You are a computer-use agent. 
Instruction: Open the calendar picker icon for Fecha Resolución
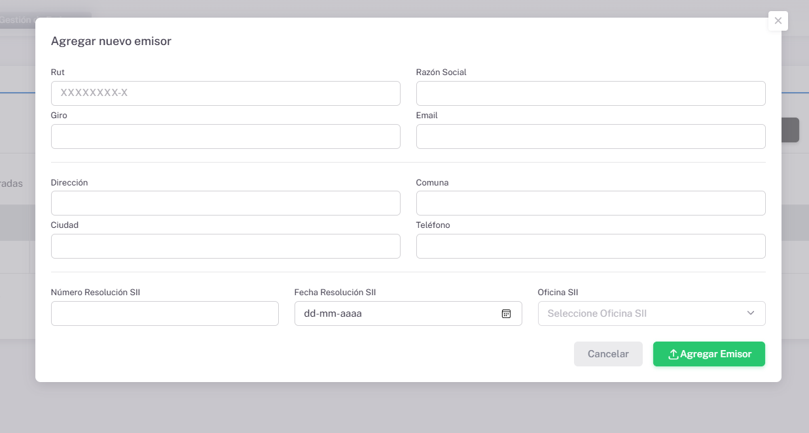click(x=506, y=313)
